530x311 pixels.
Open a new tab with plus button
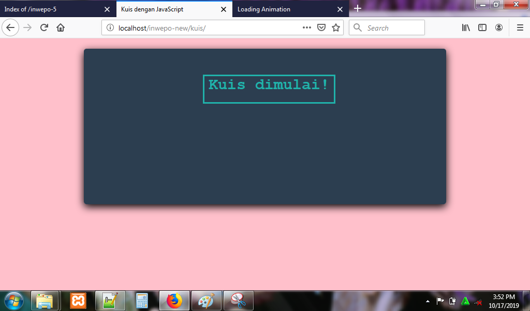coord(358,8)
